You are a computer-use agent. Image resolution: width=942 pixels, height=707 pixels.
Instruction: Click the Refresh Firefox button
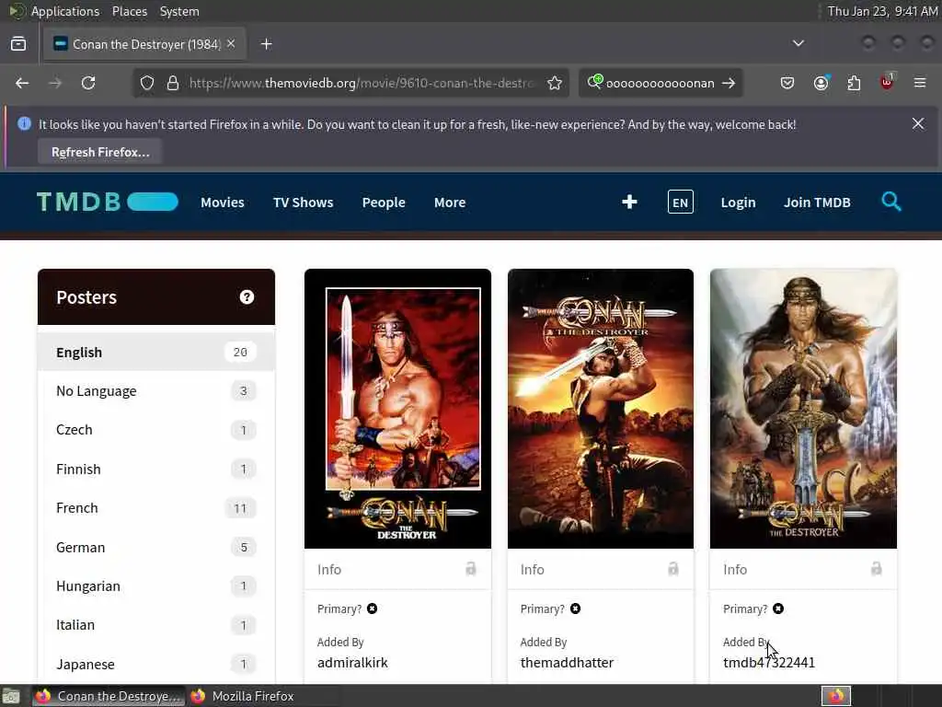pos(99,152)
